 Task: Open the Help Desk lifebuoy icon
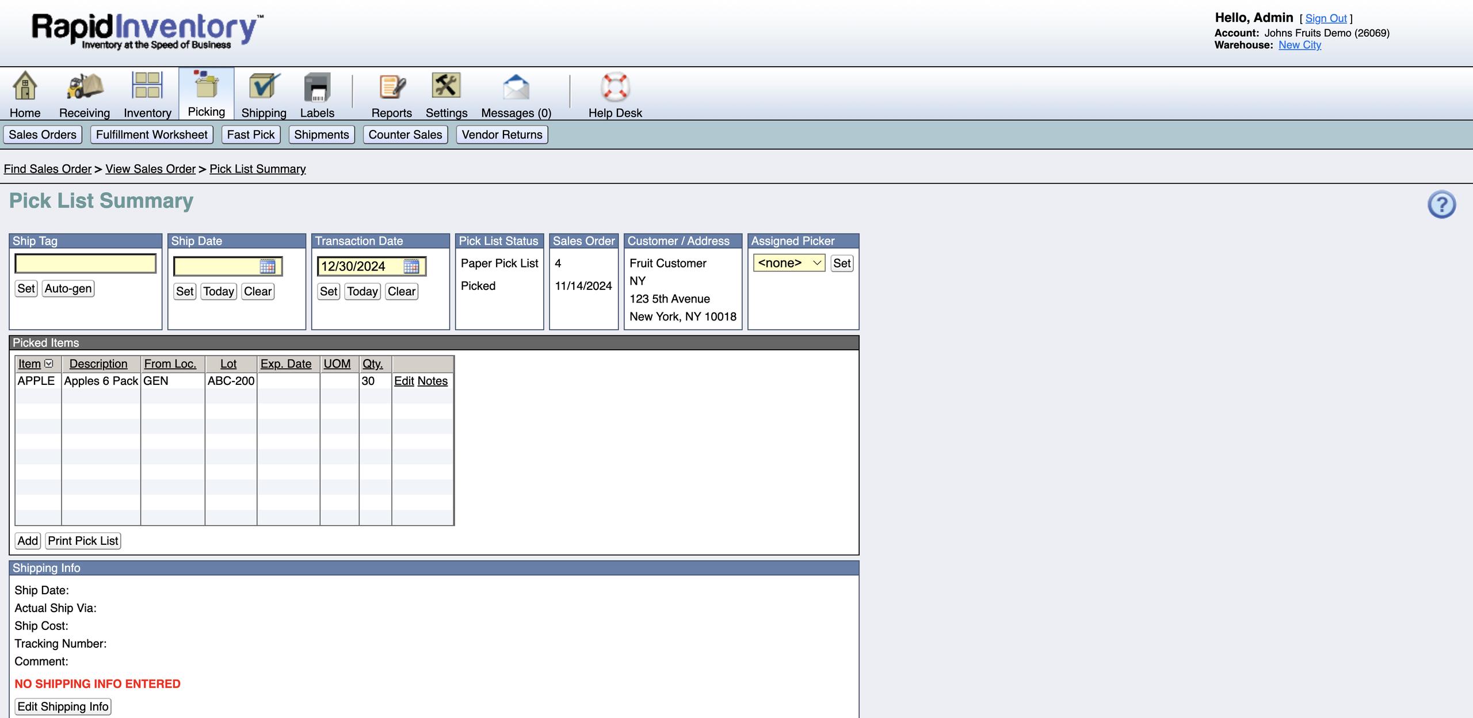(x=615, y=87)
